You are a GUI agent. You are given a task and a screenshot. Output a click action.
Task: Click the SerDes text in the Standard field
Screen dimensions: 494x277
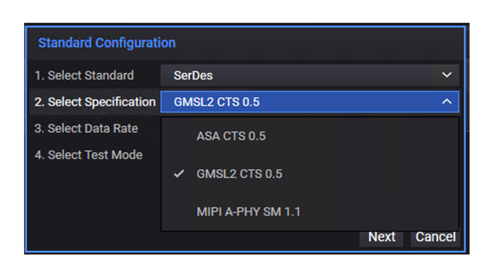click(x=193, y=75)
